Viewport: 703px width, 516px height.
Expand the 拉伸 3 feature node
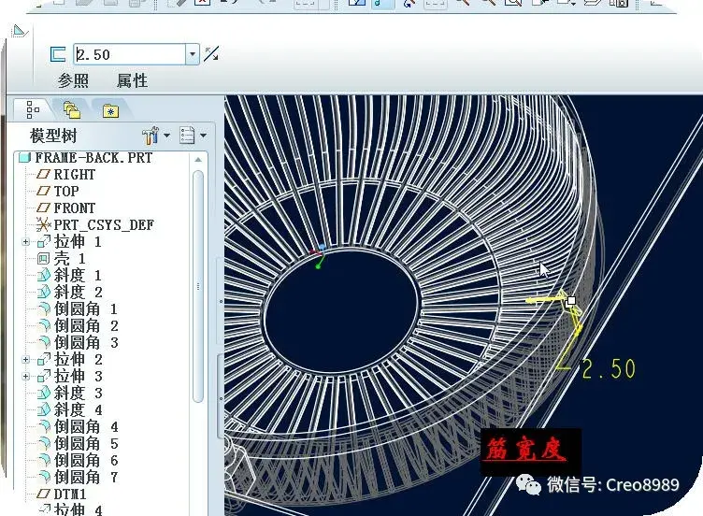pos(26,377)
